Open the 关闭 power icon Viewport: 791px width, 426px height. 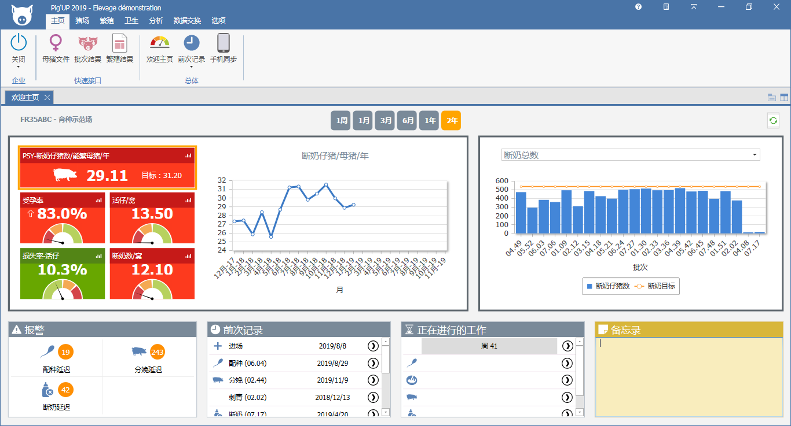[x=19, y=42]
